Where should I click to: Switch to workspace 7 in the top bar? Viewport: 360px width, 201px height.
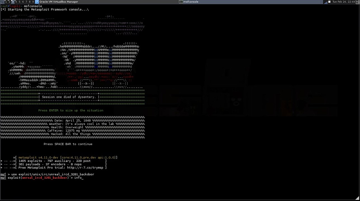(26, 2)
